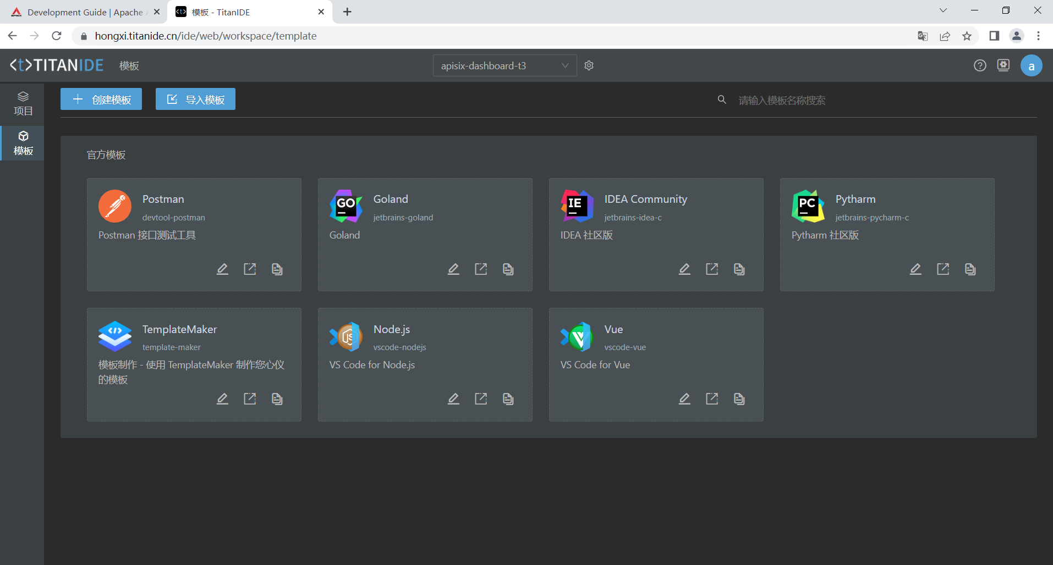Click the edit pencil icon on Vue card
This screenshot has width=1053, height=565.
(x=684, y=398)
